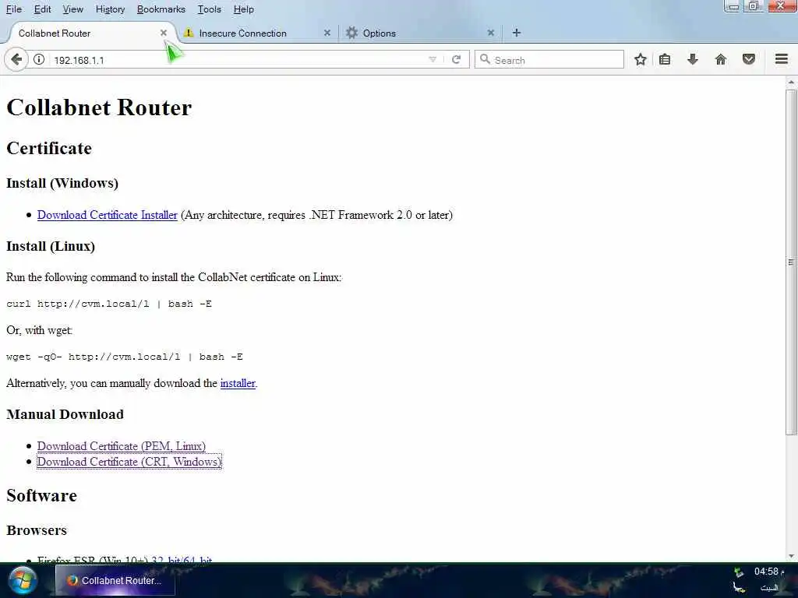Open the View menu

click(x=72, y=9)
